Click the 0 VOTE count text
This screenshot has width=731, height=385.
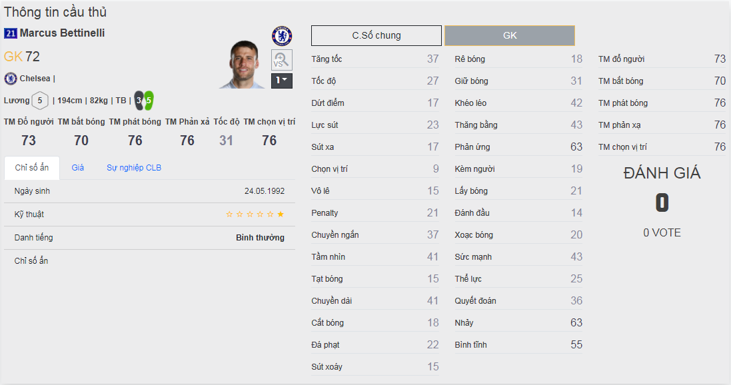[662, 233]
